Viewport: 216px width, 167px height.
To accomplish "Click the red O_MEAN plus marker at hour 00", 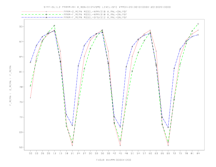I will (31, 98).
